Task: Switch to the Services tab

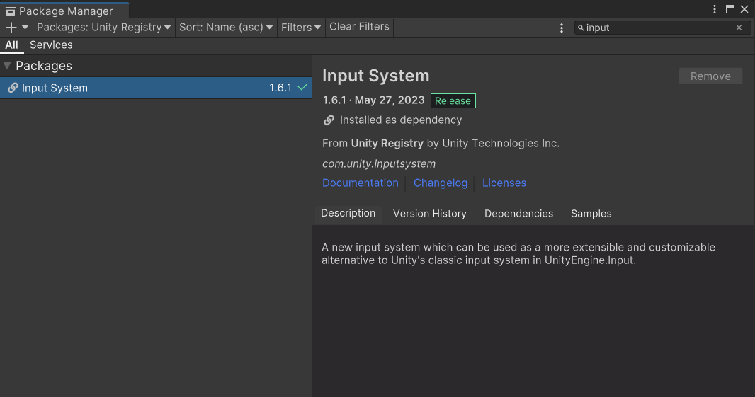Action: coord(51,45)
